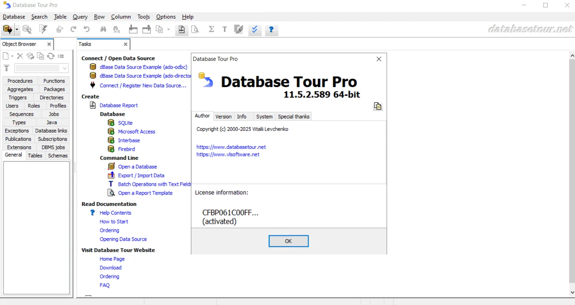
Task: Click the export data toolbar icon
Action: (147, 29)
